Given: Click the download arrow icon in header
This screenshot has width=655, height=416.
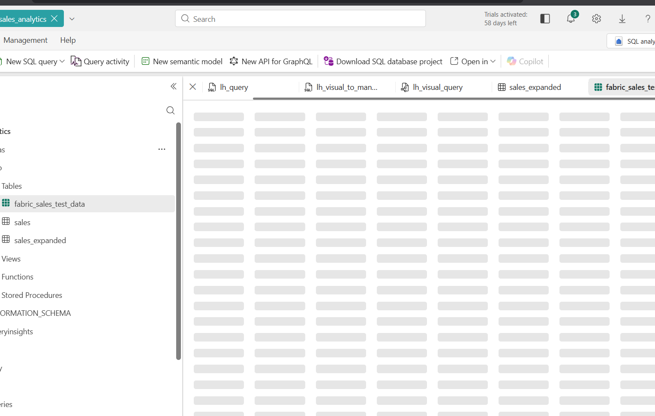Looking at the screenshot, I should [622, 18].
